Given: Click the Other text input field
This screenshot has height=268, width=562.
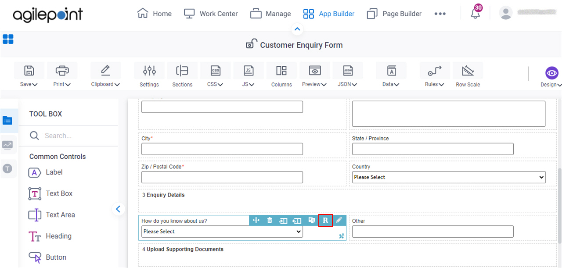Looking at the screenshot, I should point(432,232).
